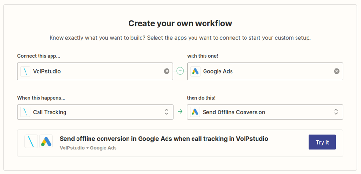Open the Google Ads app combo box

(x=265, y=71)
